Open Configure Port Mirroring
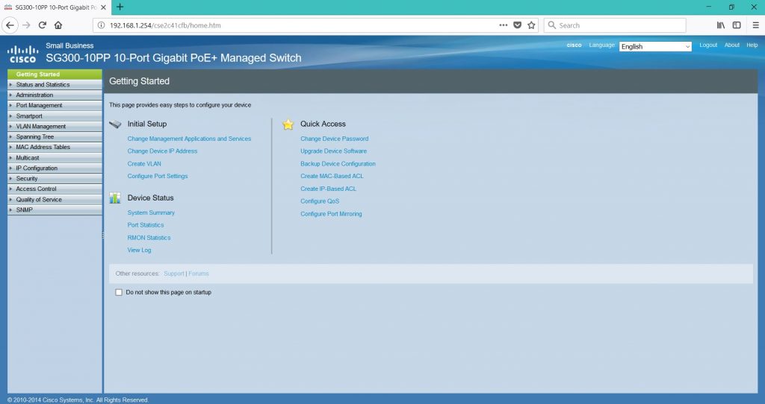The height and width of the screenshot is (404, 765). [331, 214]
